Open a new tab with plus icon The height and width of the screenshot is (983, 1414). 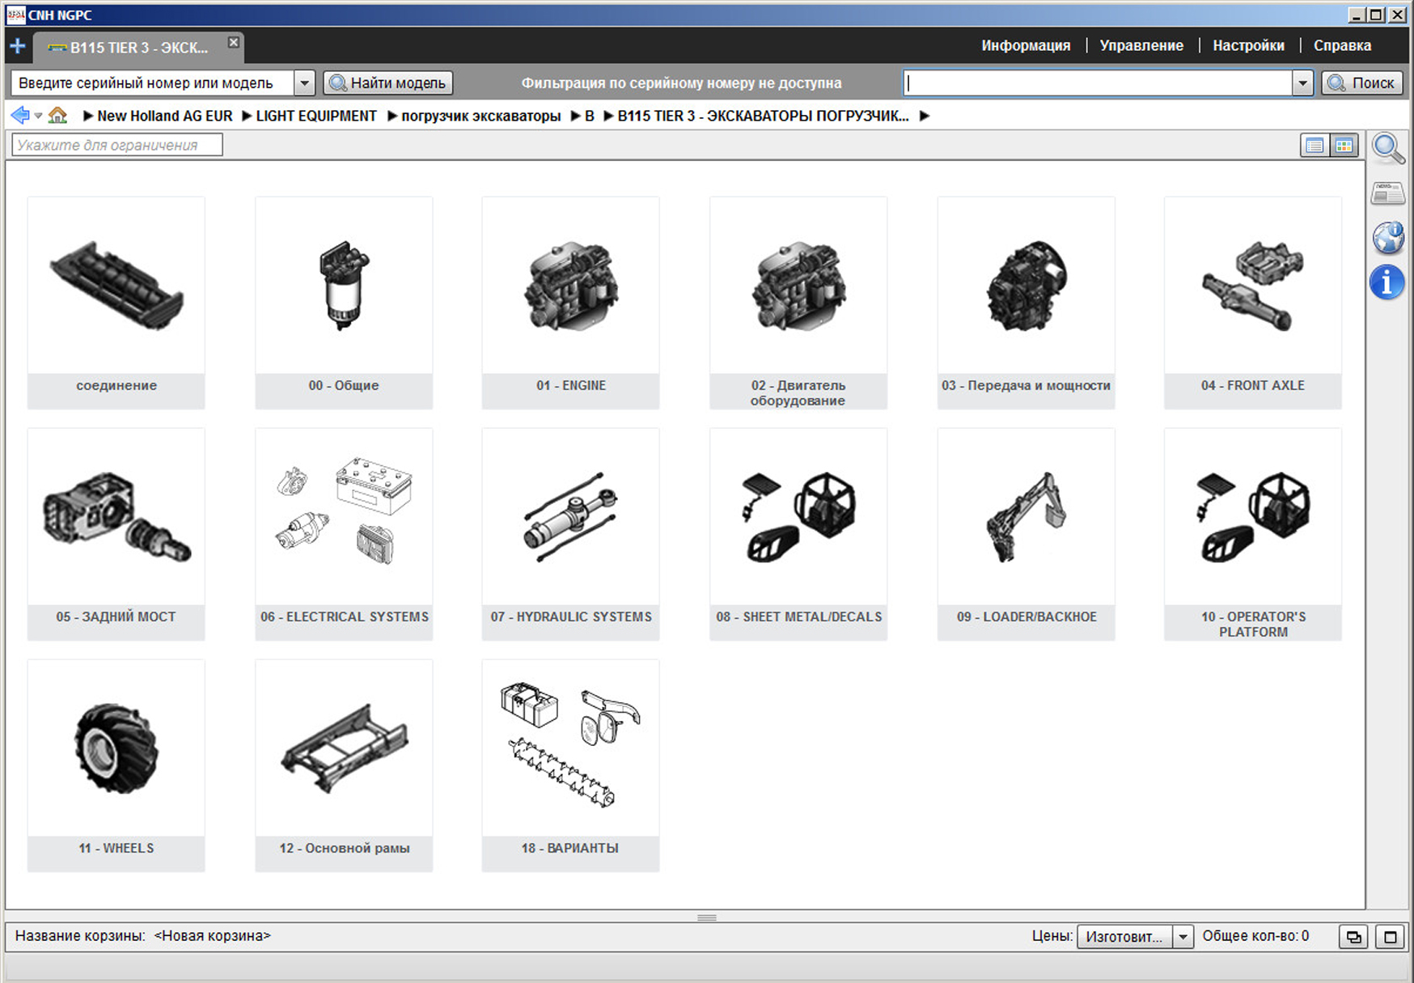click(x=18, y=46)
